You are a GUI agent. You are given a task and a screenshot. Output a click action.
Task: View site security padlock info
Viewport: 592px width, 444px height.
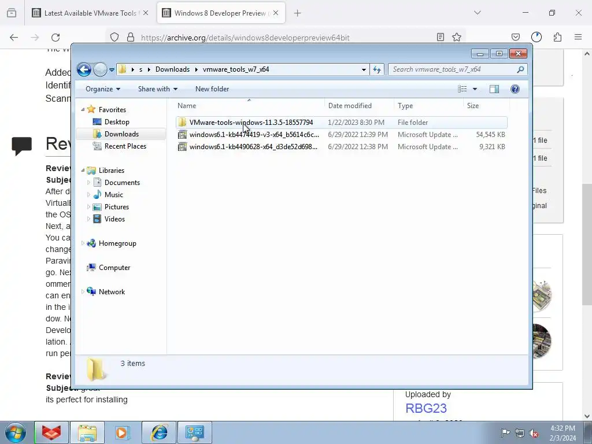pos(131,37)
